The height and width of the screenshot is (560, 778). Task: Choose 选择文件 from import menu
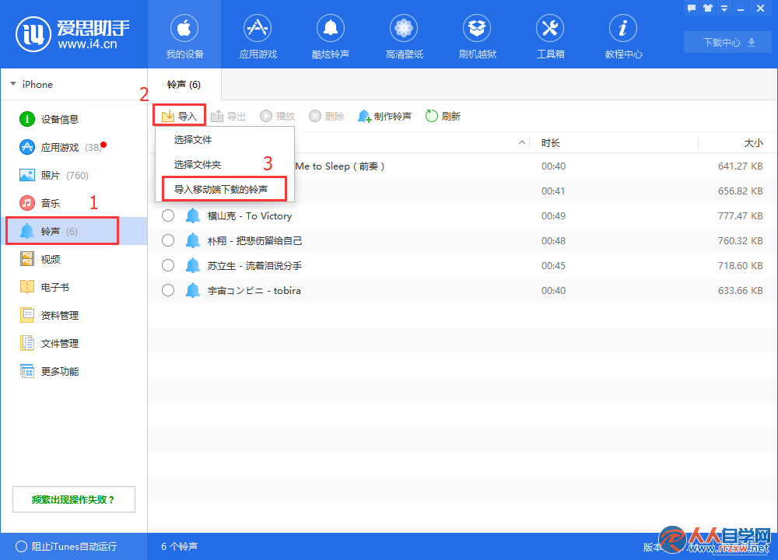tap(226, 140)
